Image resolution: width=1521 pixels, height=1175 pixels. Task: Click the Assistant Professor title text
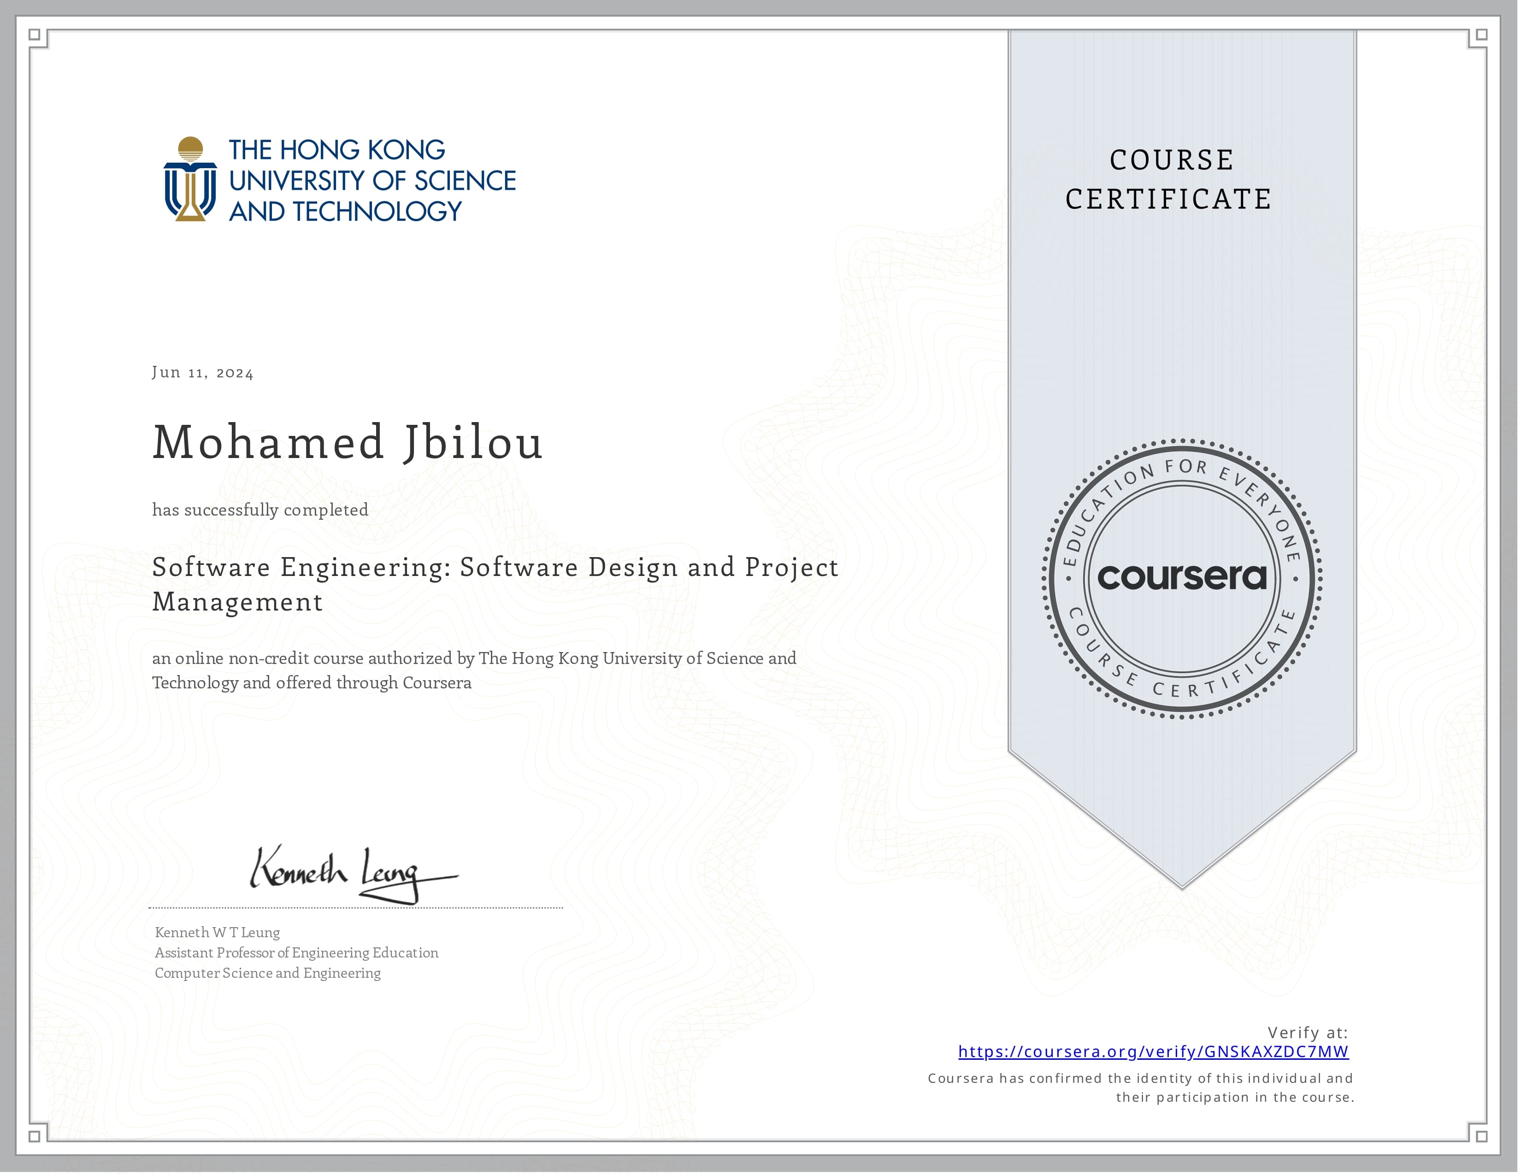click(296, 952)
